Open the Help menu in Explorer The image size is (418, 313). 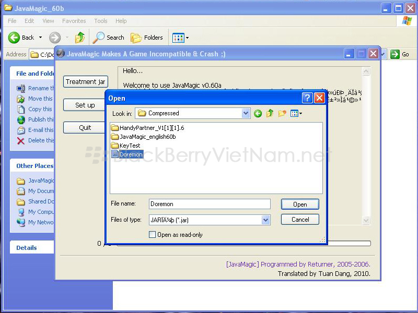tap(121, 21)
